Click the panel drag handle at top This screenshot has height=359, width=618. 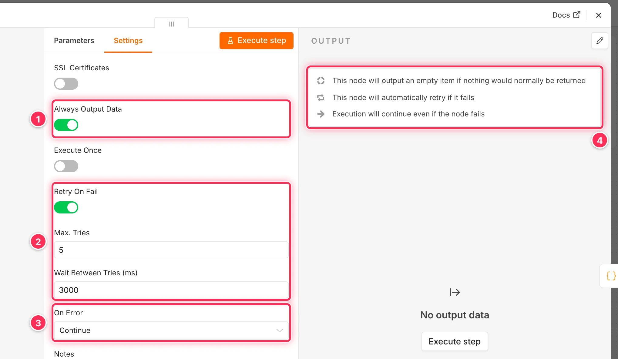(x=172, y=24)
